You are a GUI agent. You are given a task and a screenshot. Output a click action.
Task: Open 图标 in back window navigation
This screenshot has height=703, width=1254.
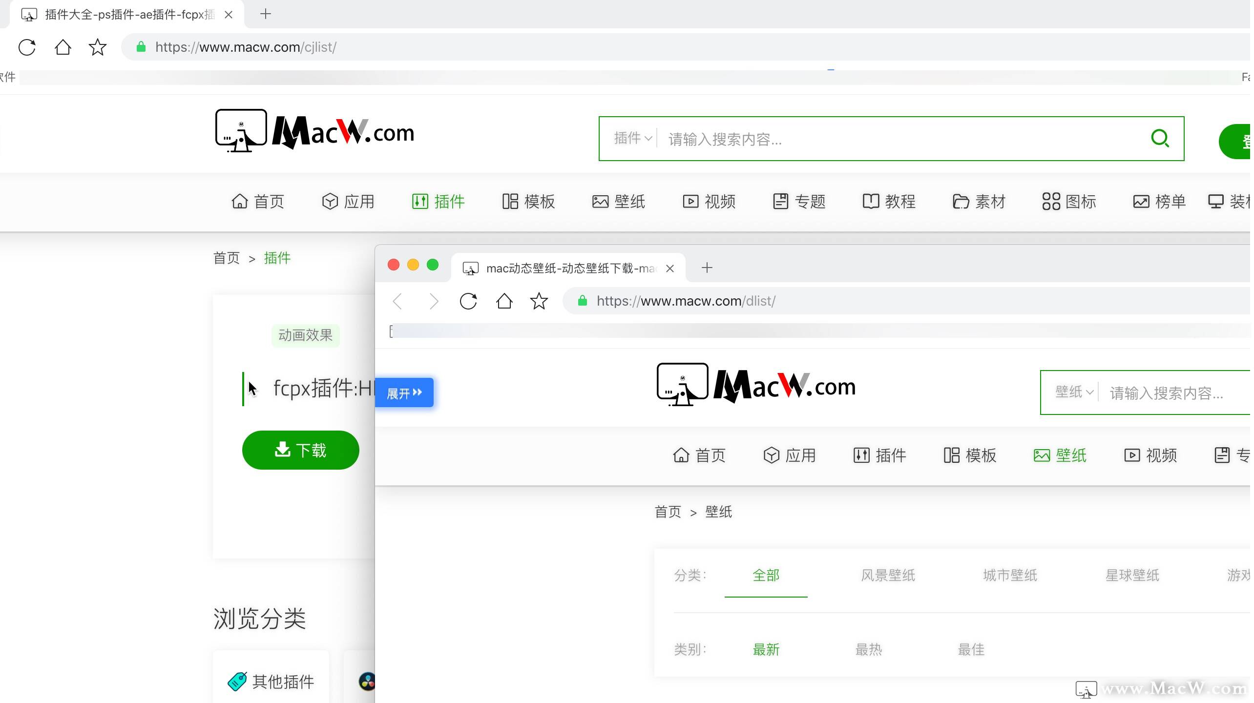click(x=1069, y=201)
